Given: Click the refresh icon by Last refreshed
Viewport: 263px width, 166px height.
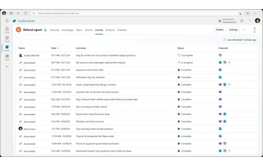Looking at the screenshot, I should click(225, 40).
